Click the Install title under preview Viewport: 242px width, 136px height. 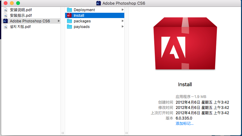(x=185, y=85)
